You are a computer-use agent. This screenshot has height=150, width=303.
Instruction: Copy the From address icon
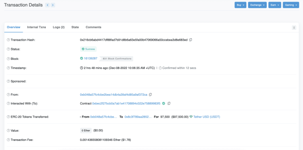(x=150, y=95)
